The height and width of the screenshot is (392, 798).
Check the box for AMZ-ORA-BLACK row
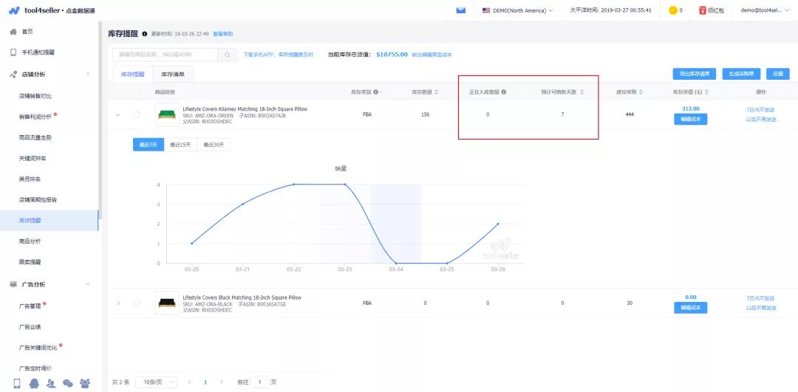tap(137, 303)
